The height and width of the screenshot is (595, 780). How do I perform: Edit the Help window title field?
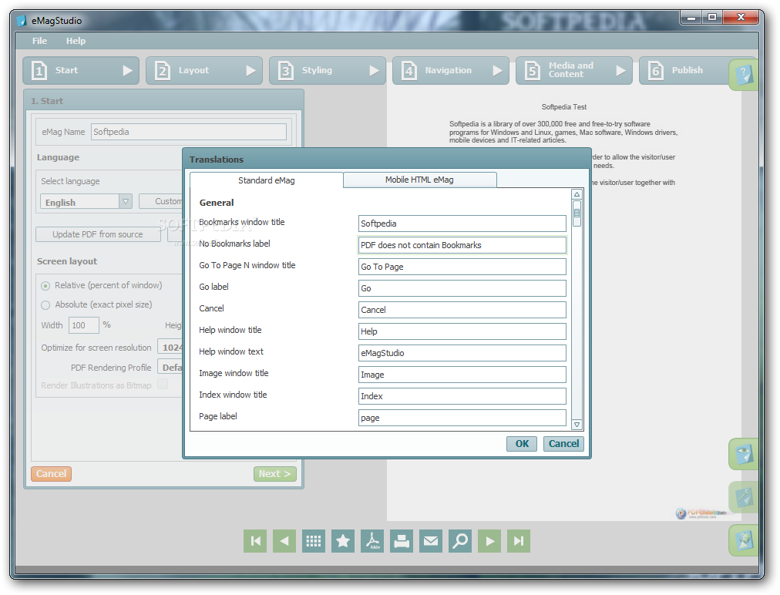[x=462, y=331]
